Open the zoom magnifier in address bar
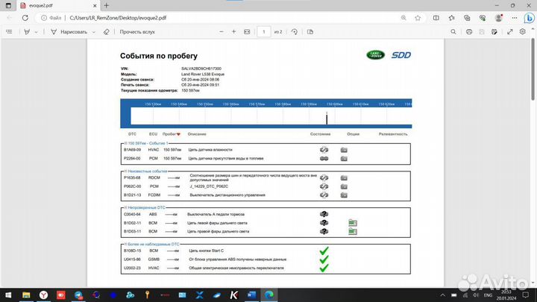The image size is (537, 302). 403,18
